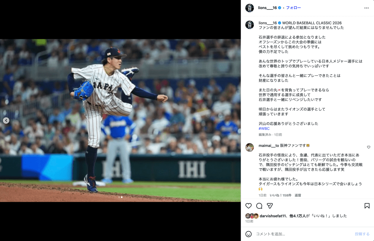Image resolution: width=374 pixels, height=241 pixels.
Task: Click the lions___16 header profile avatar
Action: [x=249, y=8]
